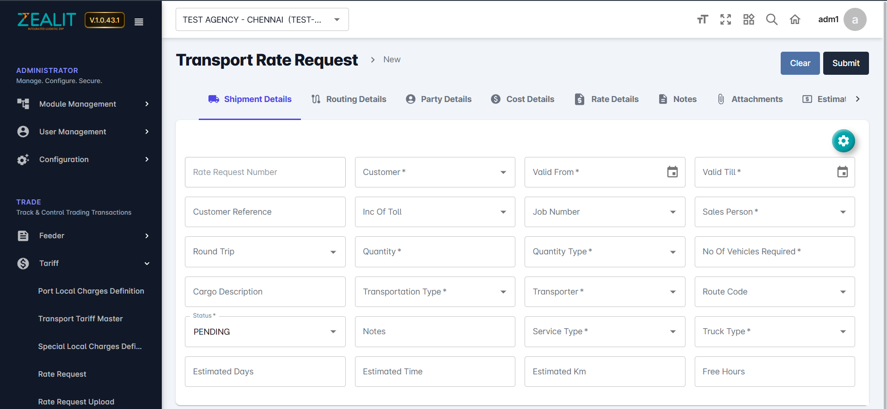Click the teal settings gear button
887x409 pixels.
click(843, 141)
